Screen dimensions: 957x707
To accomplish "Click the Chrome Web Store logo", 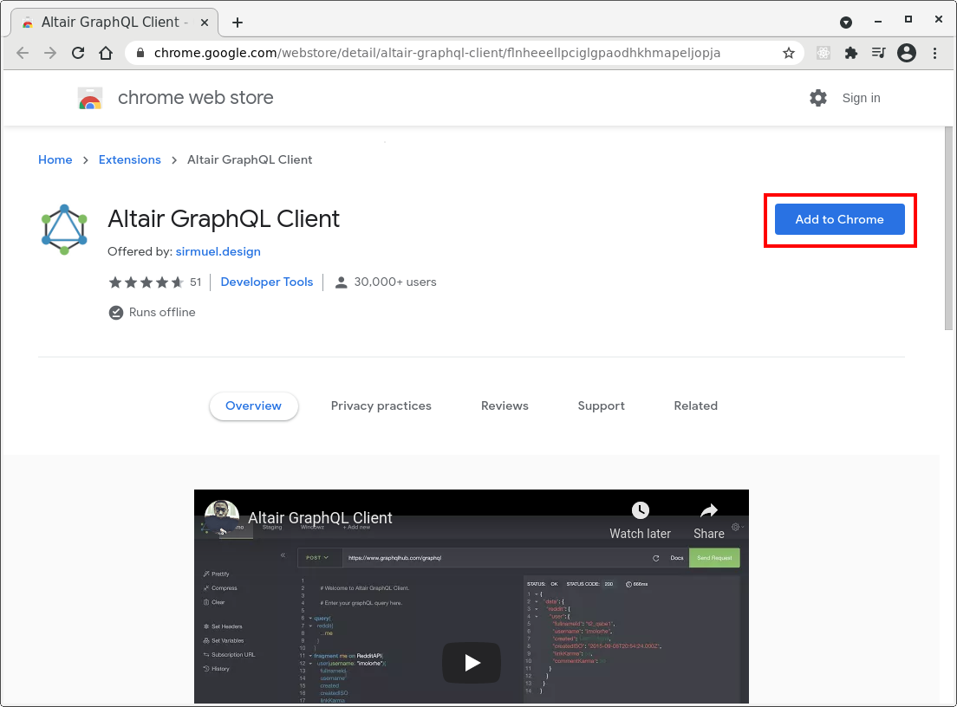I will [90, 98].
